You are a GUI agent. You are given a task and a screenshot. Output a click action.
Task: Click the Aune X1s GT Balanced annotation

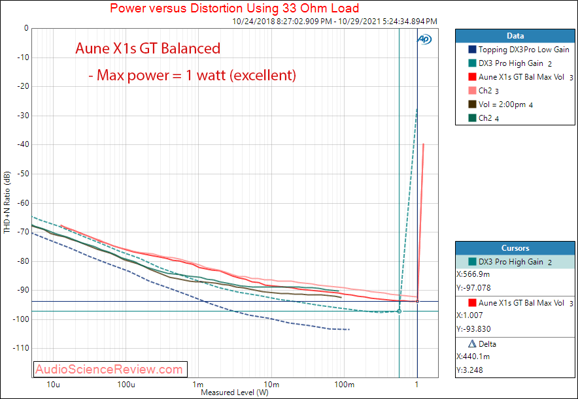(x=148, y=48)
